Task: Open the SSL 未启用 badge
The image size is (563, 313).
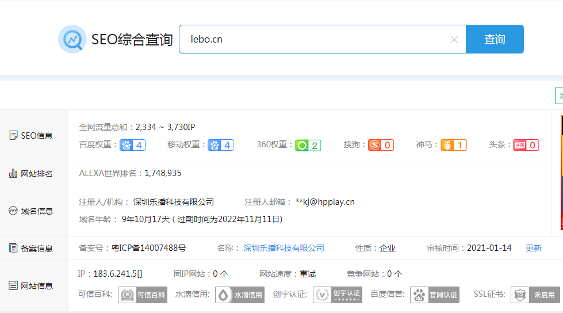Action: 535,295
